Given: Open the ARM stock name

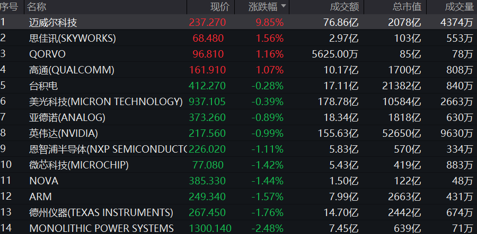Looking at the screenshot, I should pos(40,196).
